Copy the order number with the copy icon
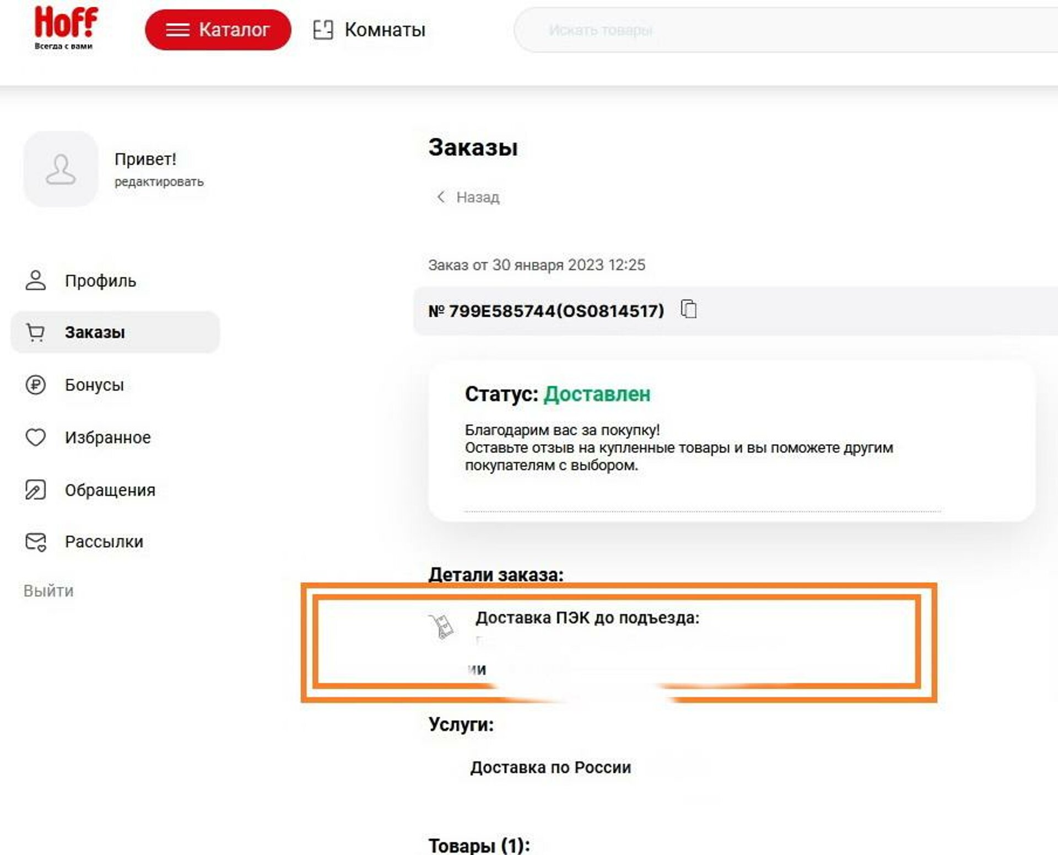The width and height of the screenshot is (1058, 855). pos(688,309)
